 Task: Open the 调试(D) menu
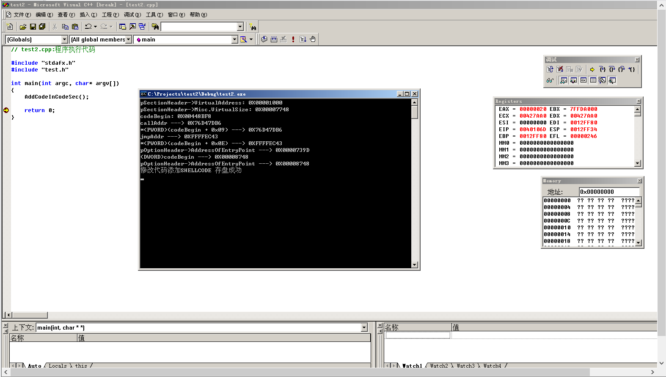pos(132,15)
